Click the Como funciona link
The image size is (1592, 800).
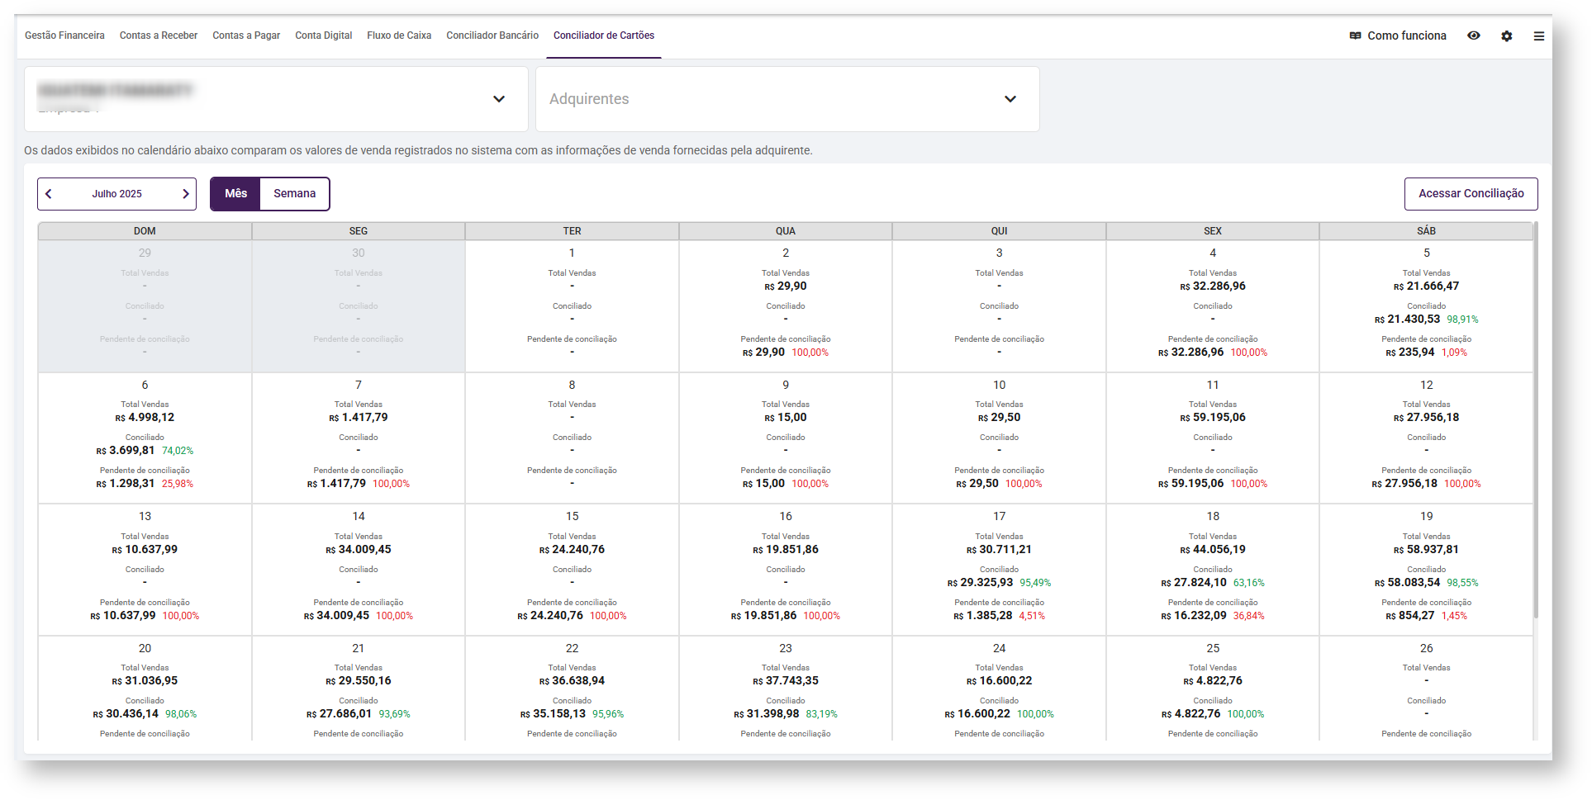pyautogui.click(x=1406, y=36)
